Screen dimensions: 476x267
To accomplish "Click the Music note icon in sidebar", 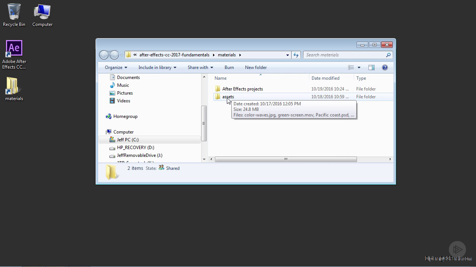I will 112,85.
